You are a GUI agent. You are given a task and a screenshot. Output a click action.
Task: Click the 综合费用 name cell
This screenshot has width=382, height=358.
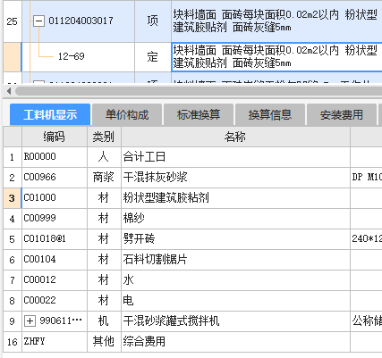(x=235, y=342)
